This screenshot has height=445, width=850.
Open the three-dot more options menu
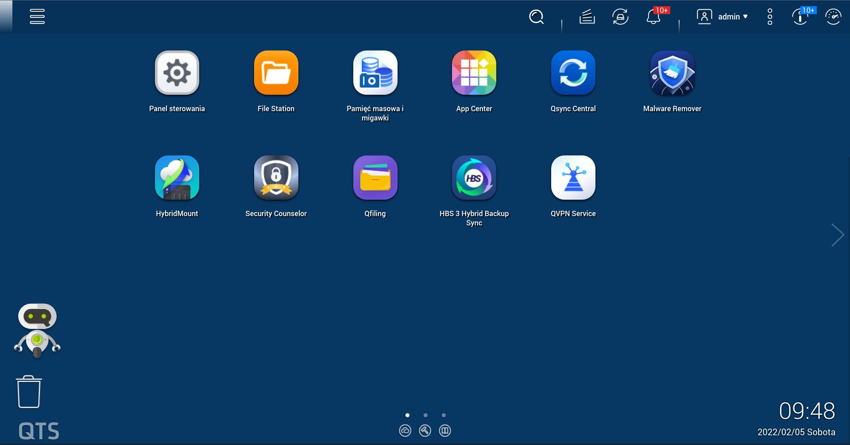770,17
